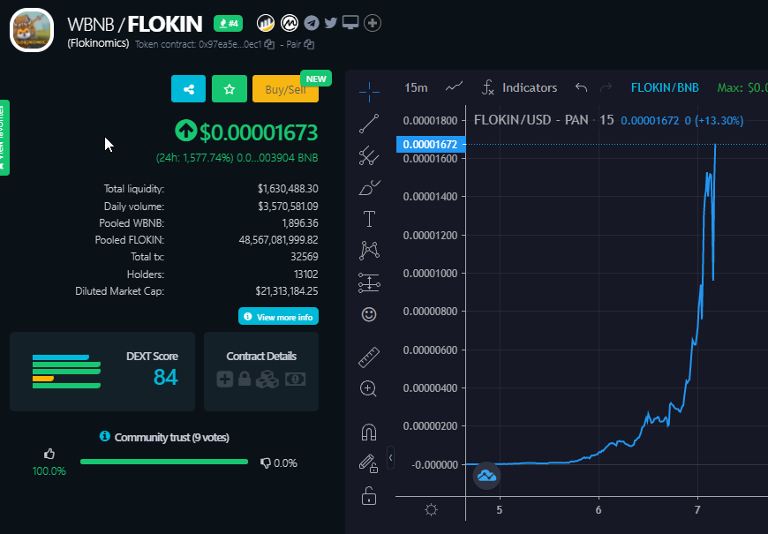The image size is (768, 534).
Task: Click Total liquidity value $1,630,488.30
Action: tap(288, 189)
